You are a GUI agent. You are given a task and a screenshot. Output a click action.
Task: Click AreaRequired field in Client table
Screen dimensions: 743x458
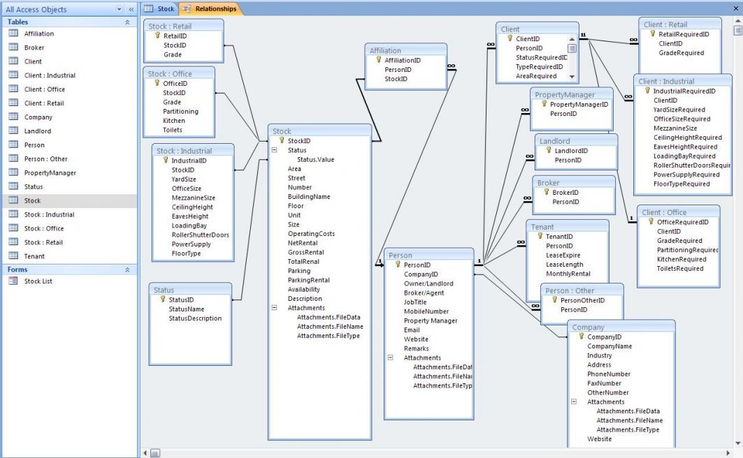point(536,75)
